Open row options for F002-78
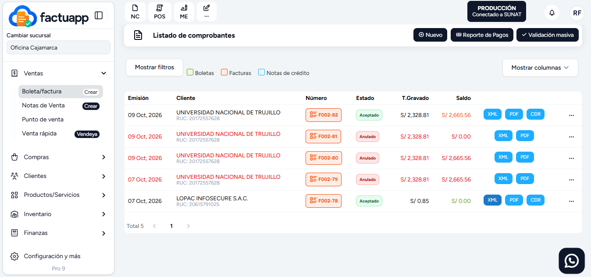This screenshot has height=277, width=591. tap(571, 201)
